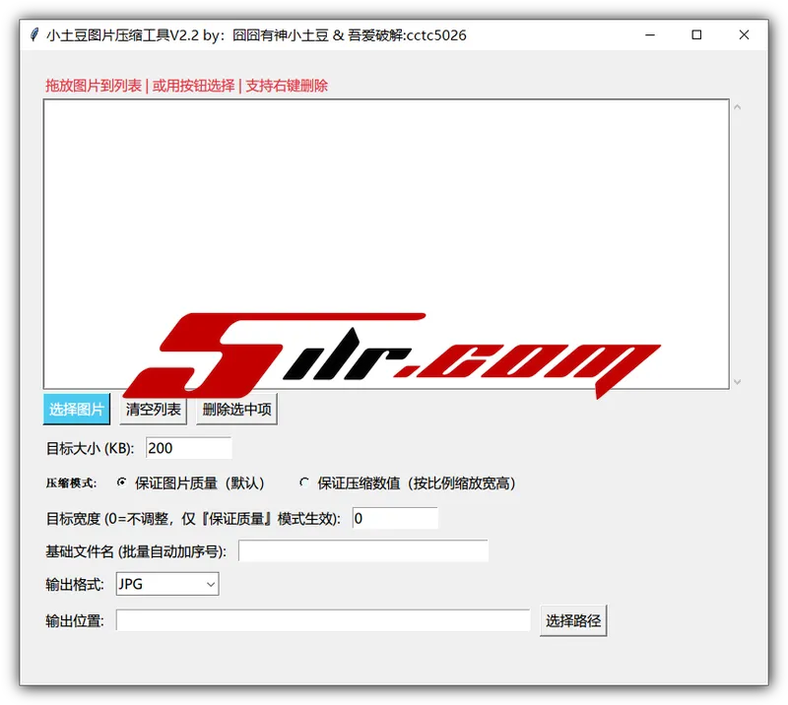788x705 pixels.
Task: Click the 输出位置 label
Action: (x=75, y=621)
